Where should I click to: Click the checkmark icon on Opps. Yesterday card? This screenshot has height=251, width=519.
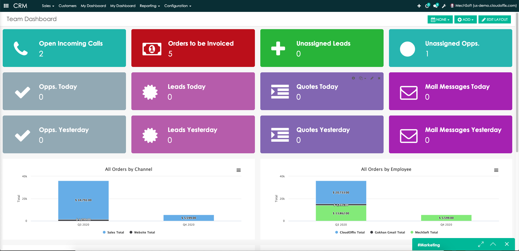(22, 135)
